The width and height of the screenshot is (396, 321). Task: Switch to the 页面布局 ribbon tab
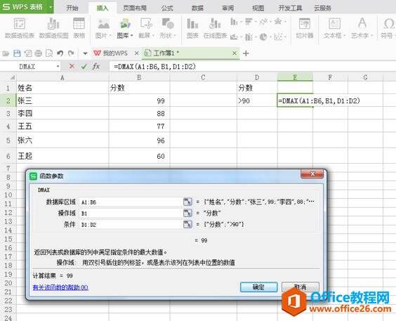(135, 8)
